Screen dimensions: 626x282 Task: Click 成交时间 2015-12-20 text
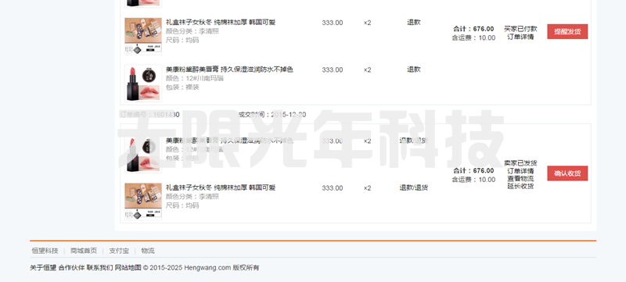click(x=272, y=115)
